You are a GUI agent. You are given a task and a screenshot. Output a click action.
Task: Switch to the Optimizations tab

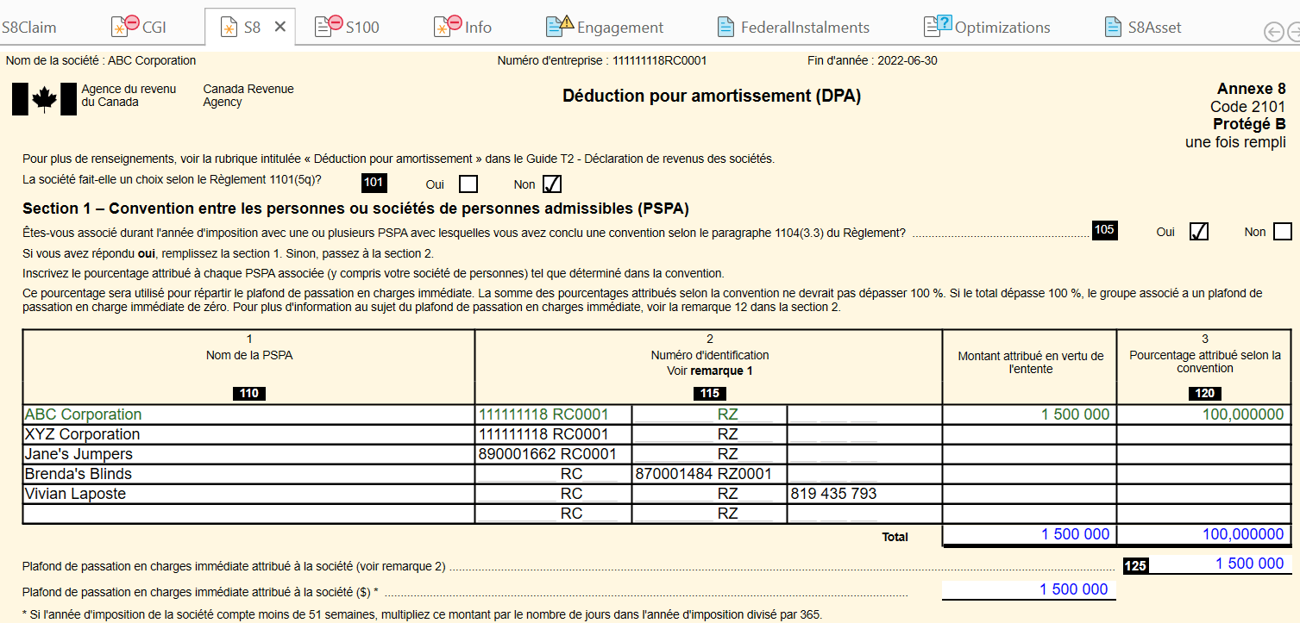pos(987,27)
